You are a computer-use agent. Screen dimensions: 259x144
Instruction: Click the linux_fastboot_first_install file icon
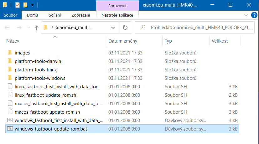click(x=10, y=86)
